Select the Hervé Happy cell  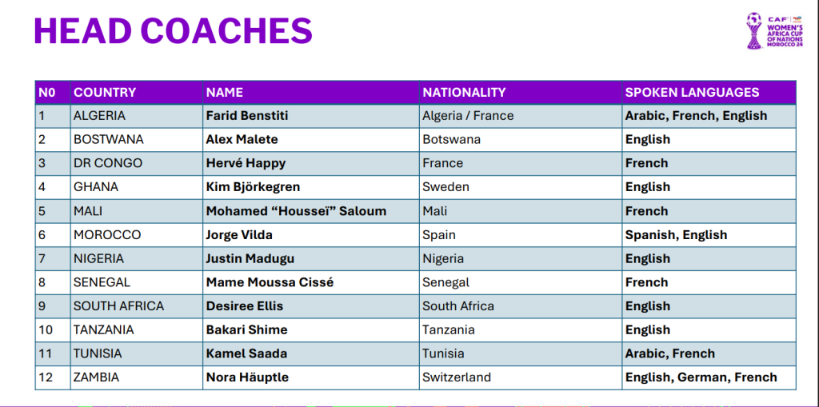311,163
